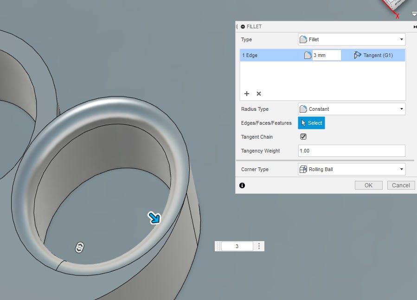This screenshot has width=417, height=300.
Task: Toggle the Tangent Chain checkbox
Action: [303, 137]
